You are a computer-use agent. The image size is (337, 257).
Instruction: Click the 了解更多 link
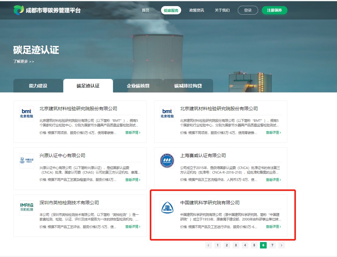(23, 62)
